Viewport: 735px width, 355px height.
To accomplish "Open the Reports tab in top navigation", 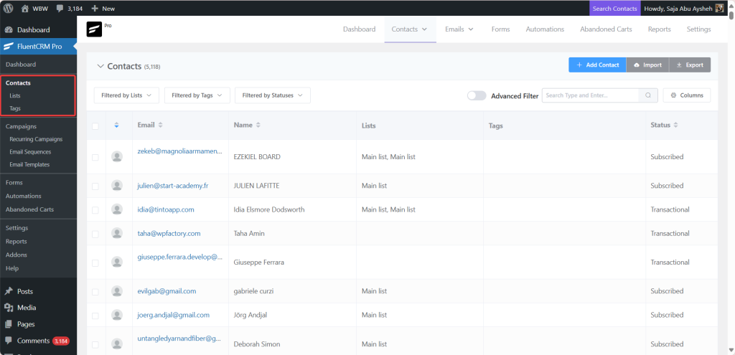I will 659,29.
